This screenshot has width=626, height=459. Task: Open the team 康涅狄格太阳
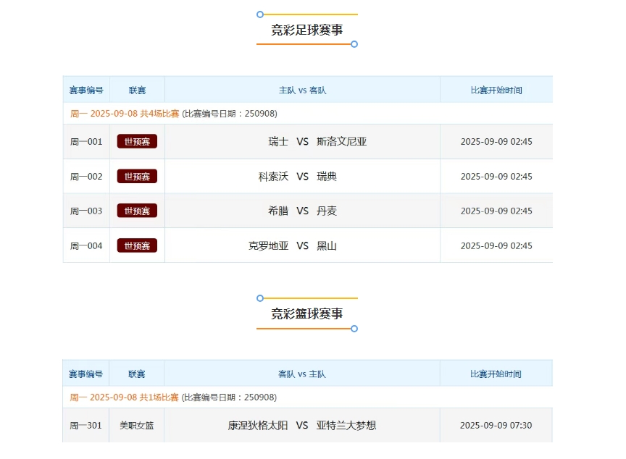[258, 426]
